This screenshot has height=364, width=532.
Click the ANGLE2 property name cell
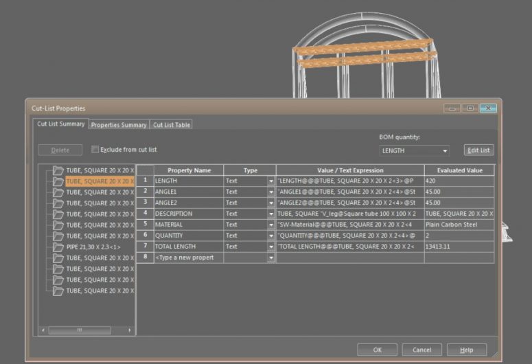click(189, 203)
